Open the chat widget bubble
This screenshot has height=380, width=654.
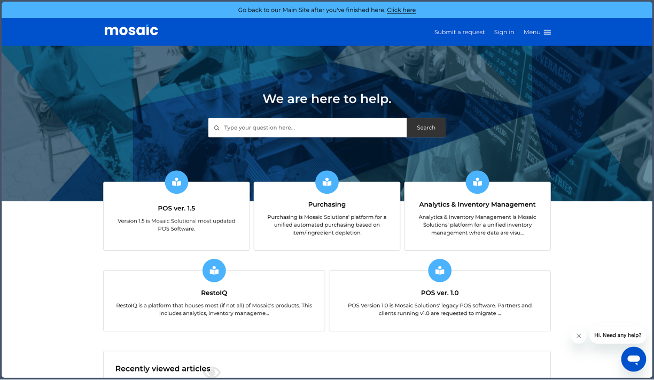(x=634, y=359)
